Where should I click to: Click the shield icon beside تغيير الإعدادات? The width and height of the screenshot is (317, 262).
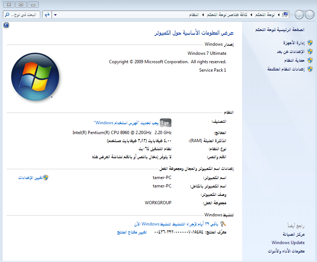46,178
